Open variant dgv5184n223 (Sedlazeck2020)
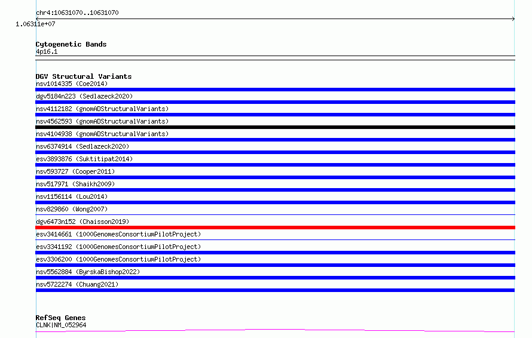Image resolution: width=532 pixels, height=338 pixels. [x=84, y=96]
